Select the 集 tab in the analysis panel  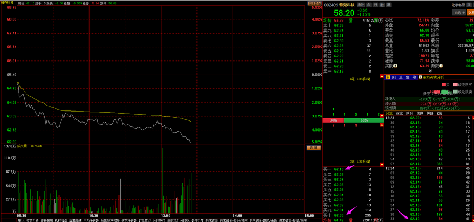point(408,78)
